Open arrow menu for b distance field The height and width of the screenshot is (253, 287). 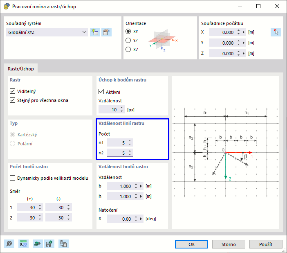point(141,186)
